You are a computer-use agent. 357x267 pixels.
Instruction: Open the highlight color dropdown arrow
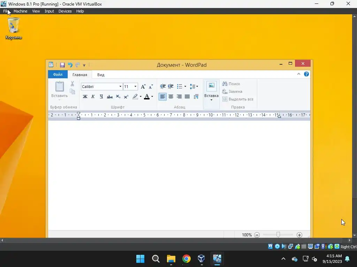[140, 97]
